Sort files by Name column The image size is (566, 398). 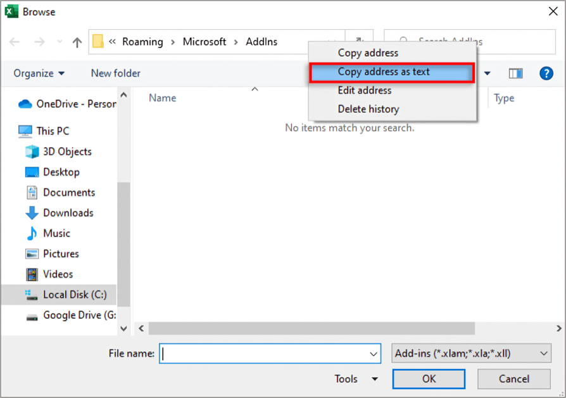(163, 98)
